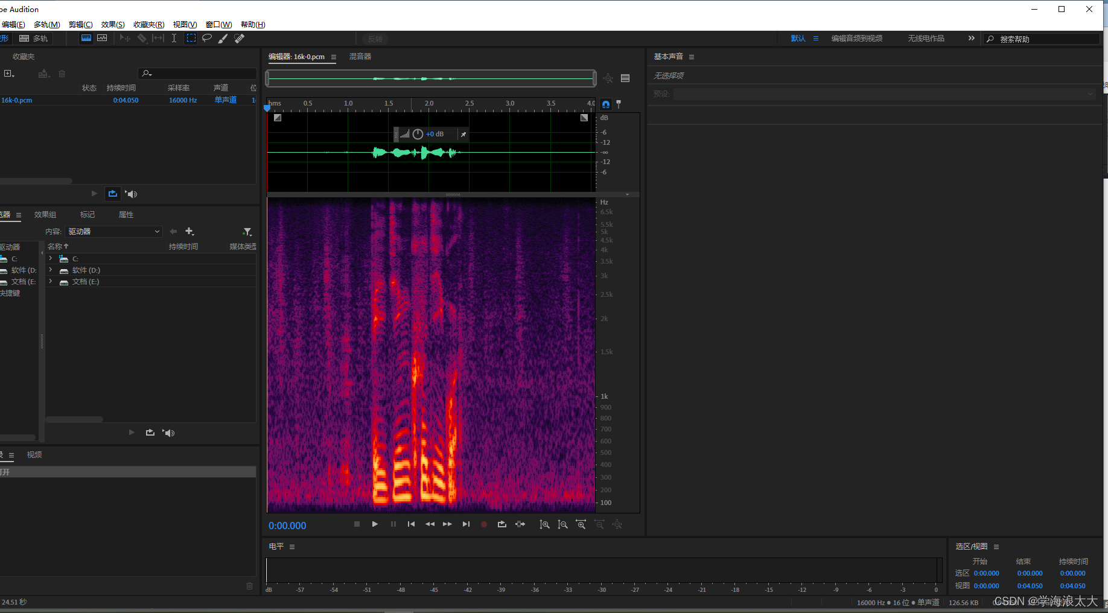Switch to the 属性 tab
1108x613 pixels.
coord(126,214)
